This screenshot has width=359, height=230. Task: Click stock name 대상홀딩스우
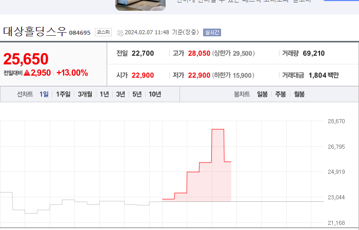tap(35, 32)
